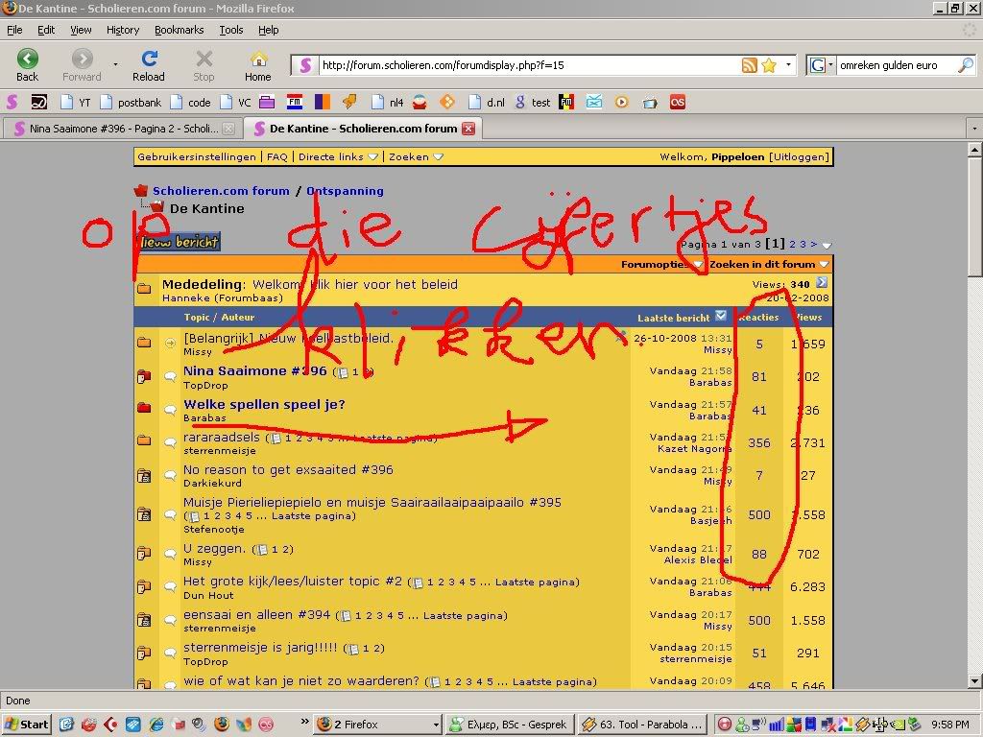
Task: Open the purple S Scholieren bookmark icon
Action: coord(12,102)
